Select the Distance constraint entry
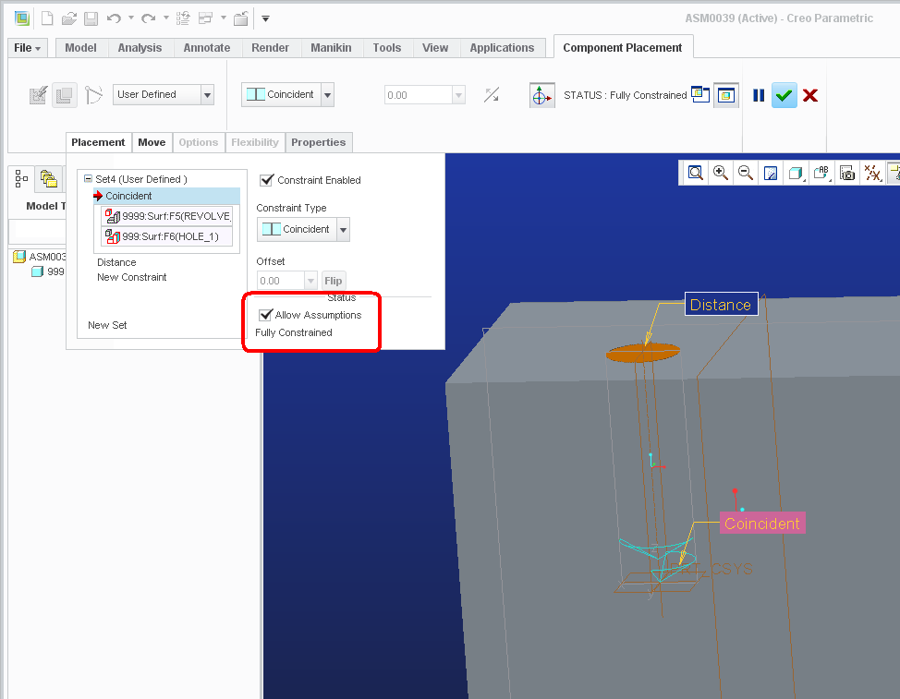This screenshot has height=699, width=900. 116,262
